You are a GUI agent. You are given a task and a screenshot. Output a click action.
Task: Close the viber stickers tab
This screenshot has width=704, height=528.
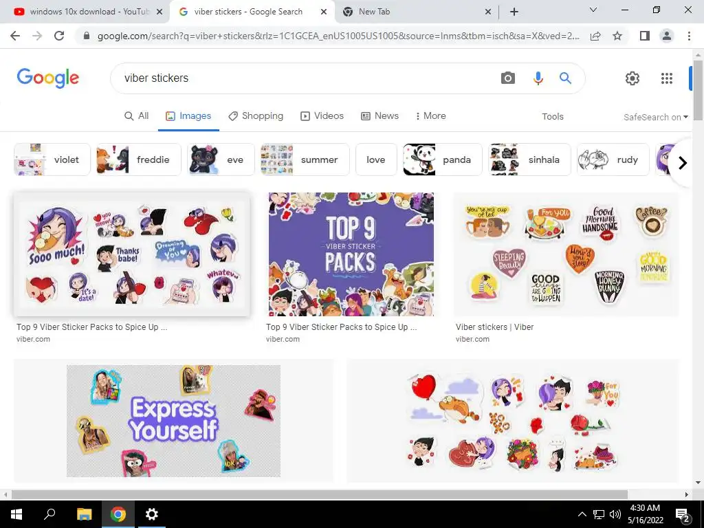pyautogui.click(x=324, y=12)
